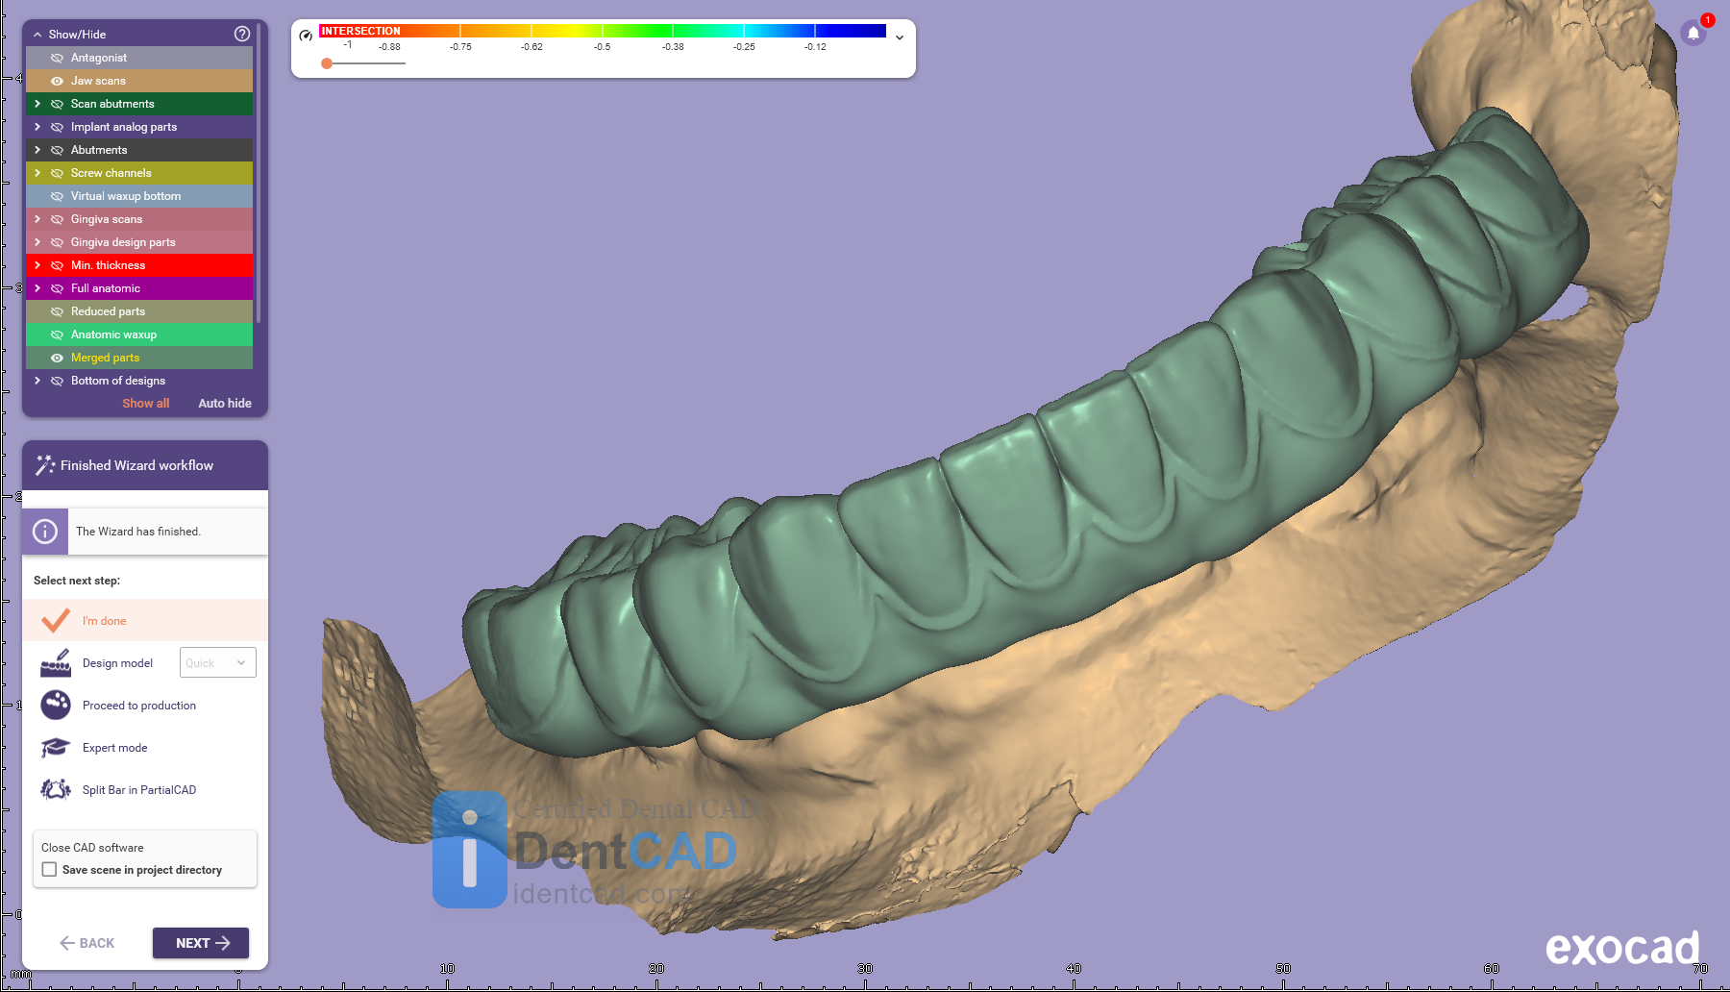Open the Quick design model dropdown
This screenshot has height=992, width=1730.
tap(218, 662)
